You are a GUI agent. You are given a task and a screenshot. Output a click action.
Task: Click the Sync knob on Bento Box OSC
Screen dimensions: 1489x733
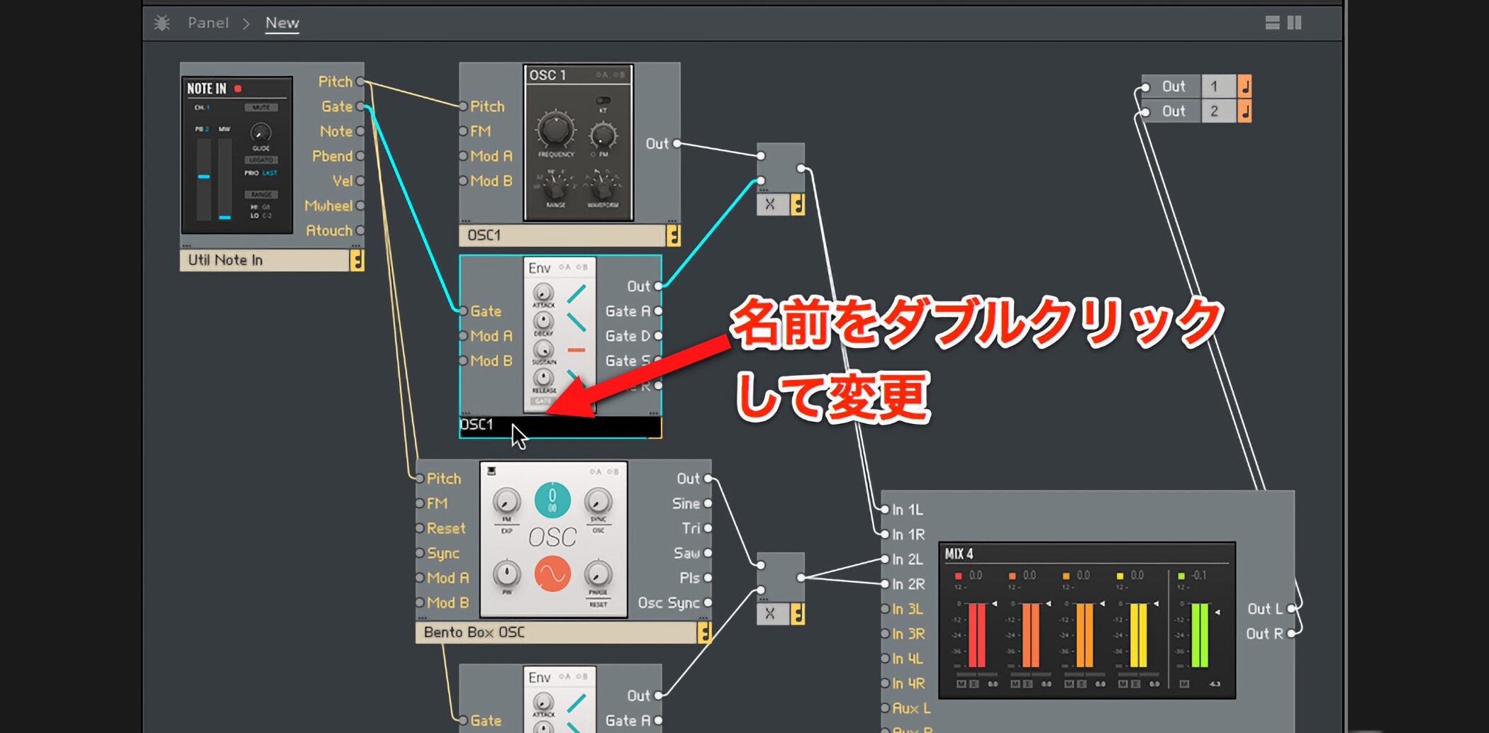click(x=598, y=502)
